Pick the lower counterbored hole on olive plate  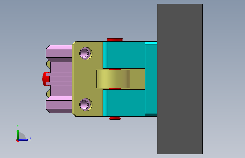86,105
